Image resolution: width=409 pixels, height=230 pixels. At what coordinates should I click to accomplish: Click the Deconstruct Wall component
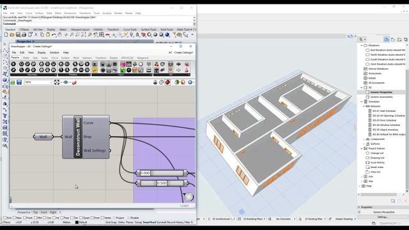click(86, 137)
